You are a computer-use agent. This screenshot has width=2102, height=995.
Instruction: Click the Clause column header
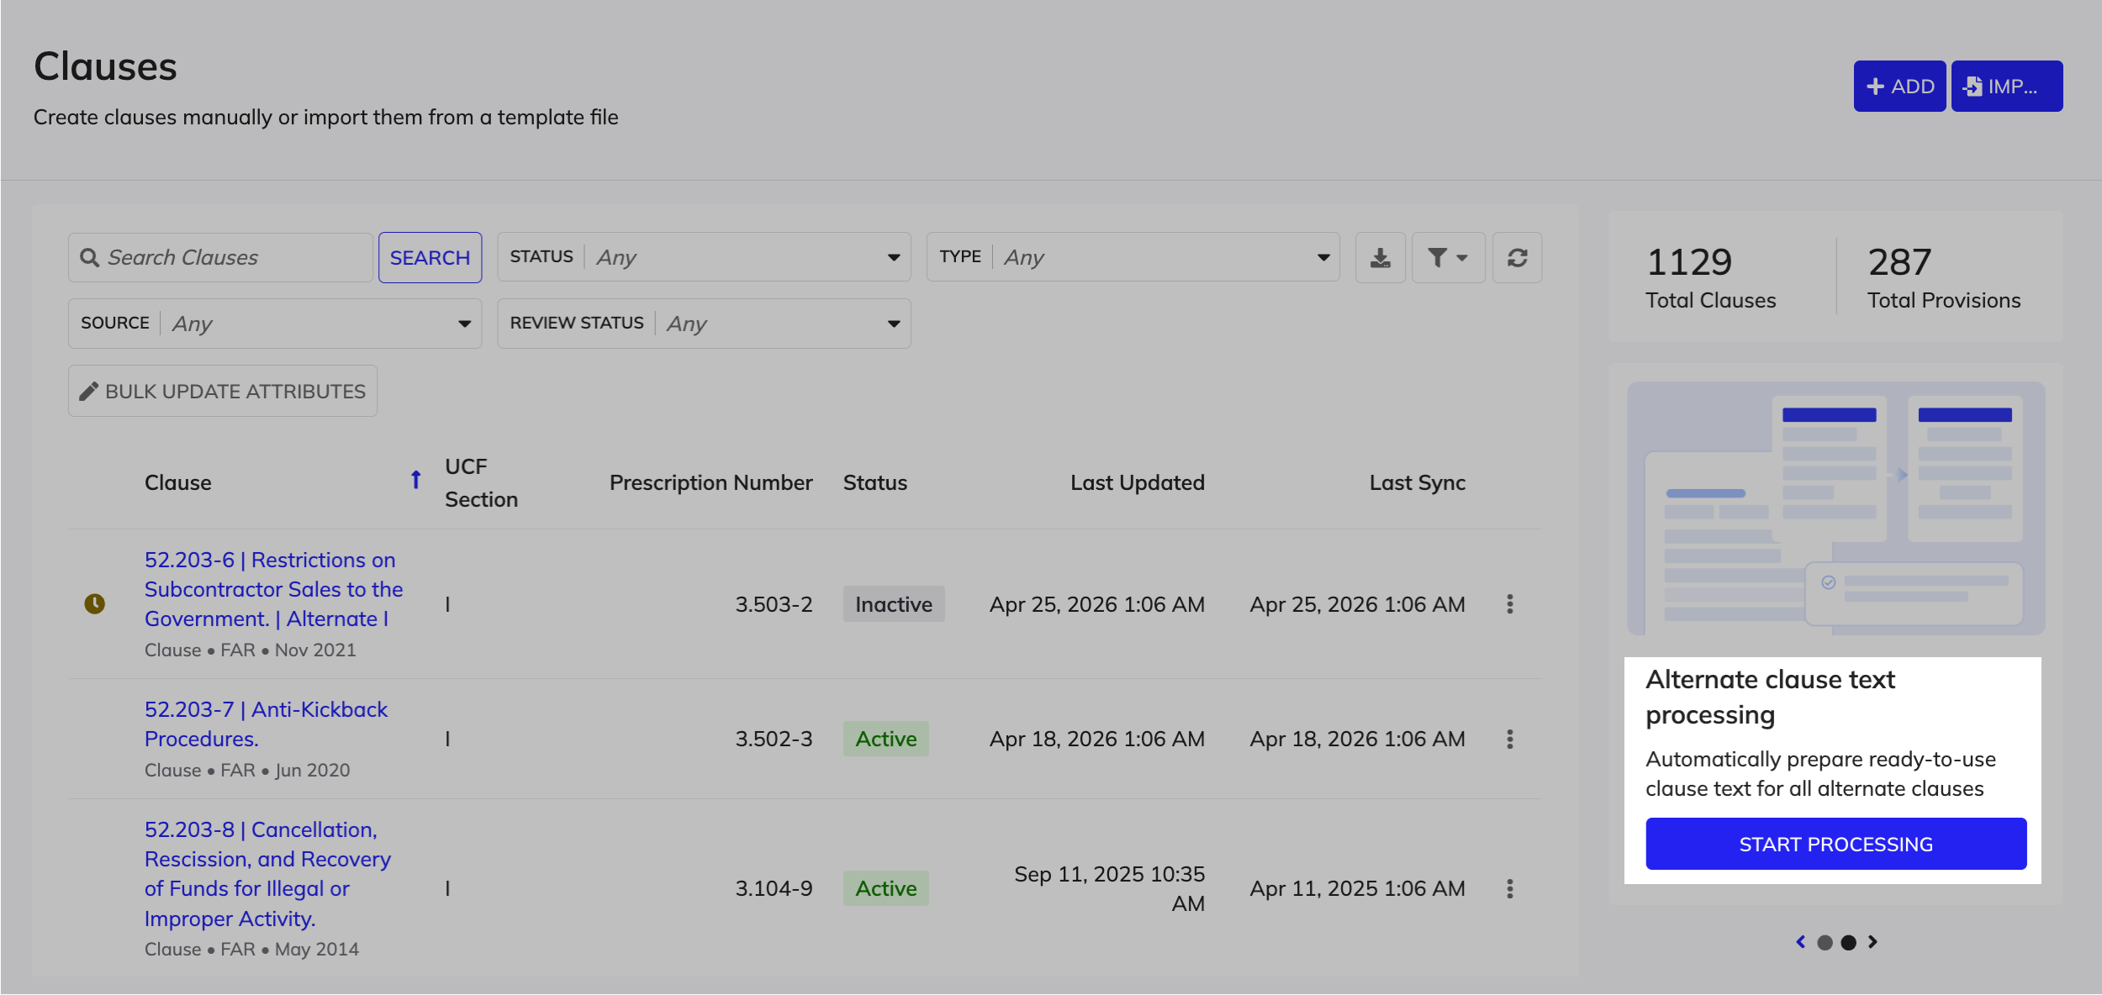pos(177,482)
